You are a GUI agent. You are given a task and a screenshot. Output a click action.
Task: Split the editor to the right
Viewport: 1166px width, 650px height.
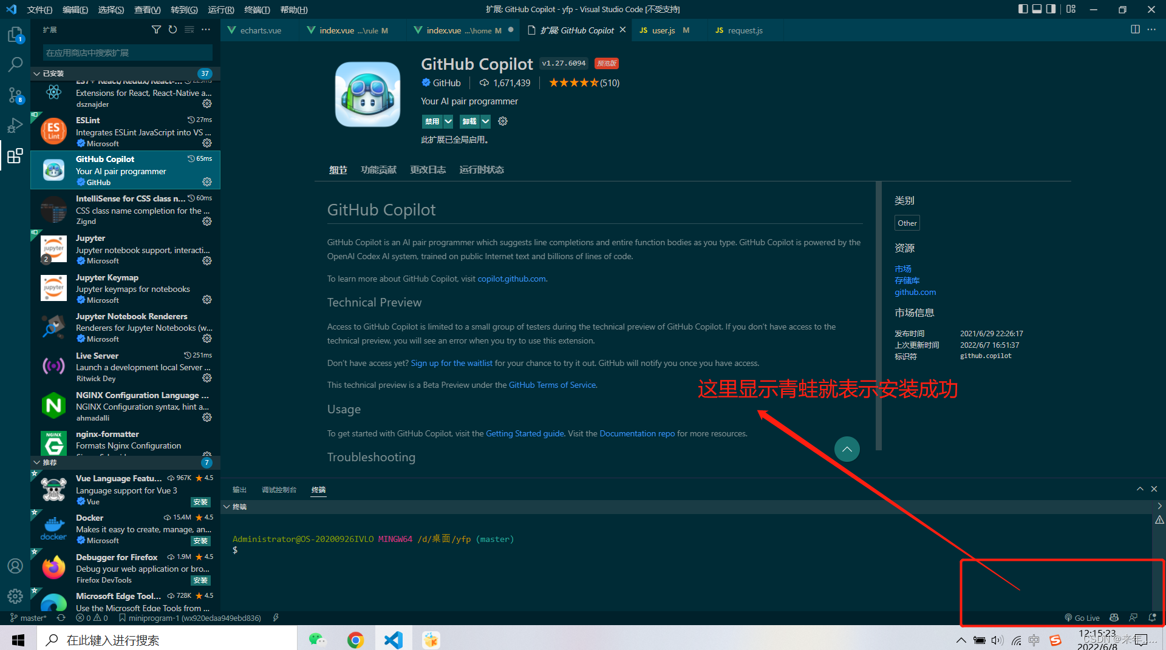[1135, 30]
